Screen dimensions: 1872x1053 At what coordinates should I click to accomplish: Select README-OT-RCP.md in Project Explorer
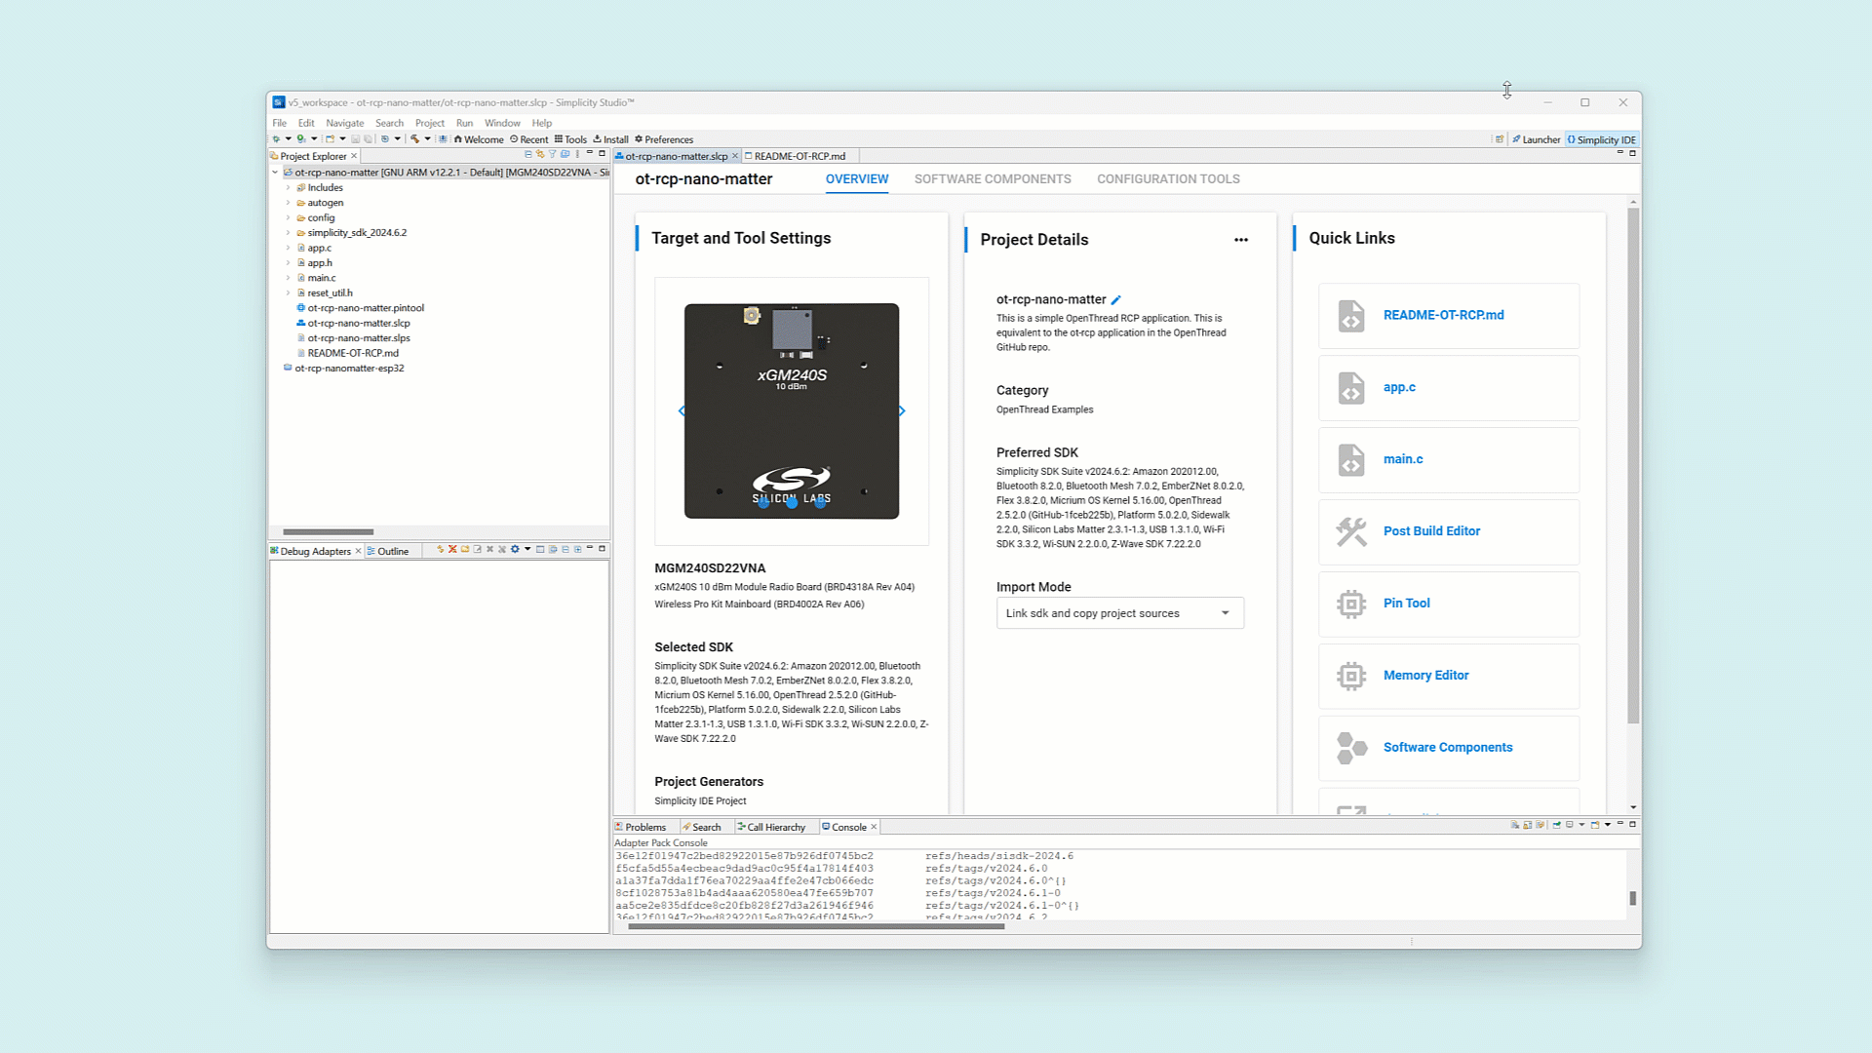pyautogui.click(x=352, y=353)
